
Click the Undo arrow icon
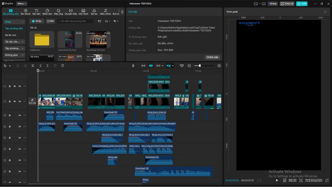click(x=18, y=65)
